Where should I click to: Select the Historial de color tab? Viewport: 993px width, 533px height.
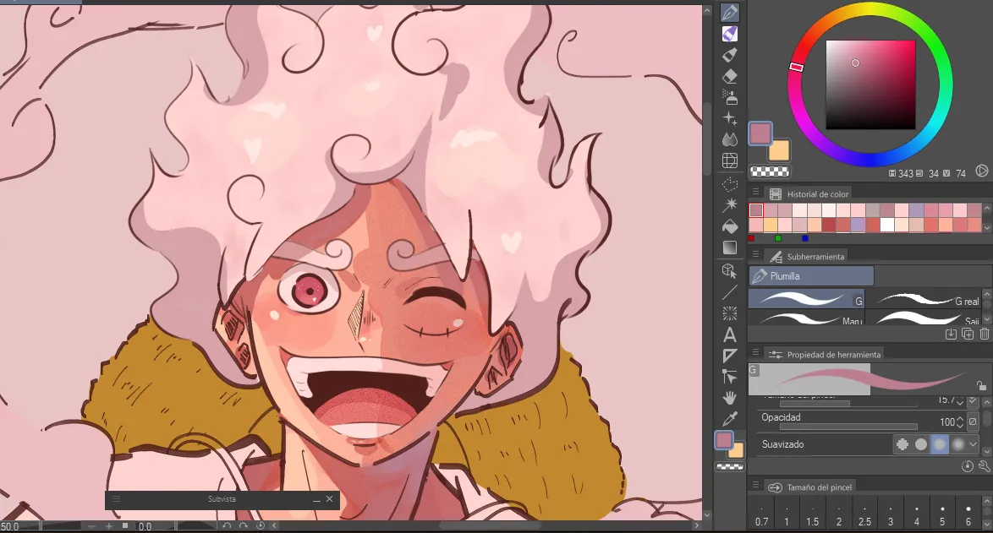coord(809,194)
